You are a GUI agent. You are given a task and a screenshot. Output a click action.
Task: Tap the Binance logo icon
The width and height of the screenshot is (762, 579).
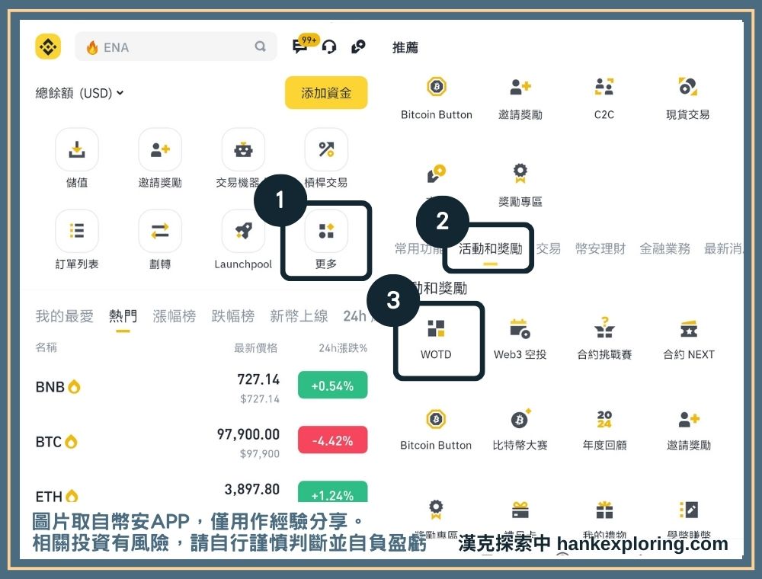tap(48, 46)
